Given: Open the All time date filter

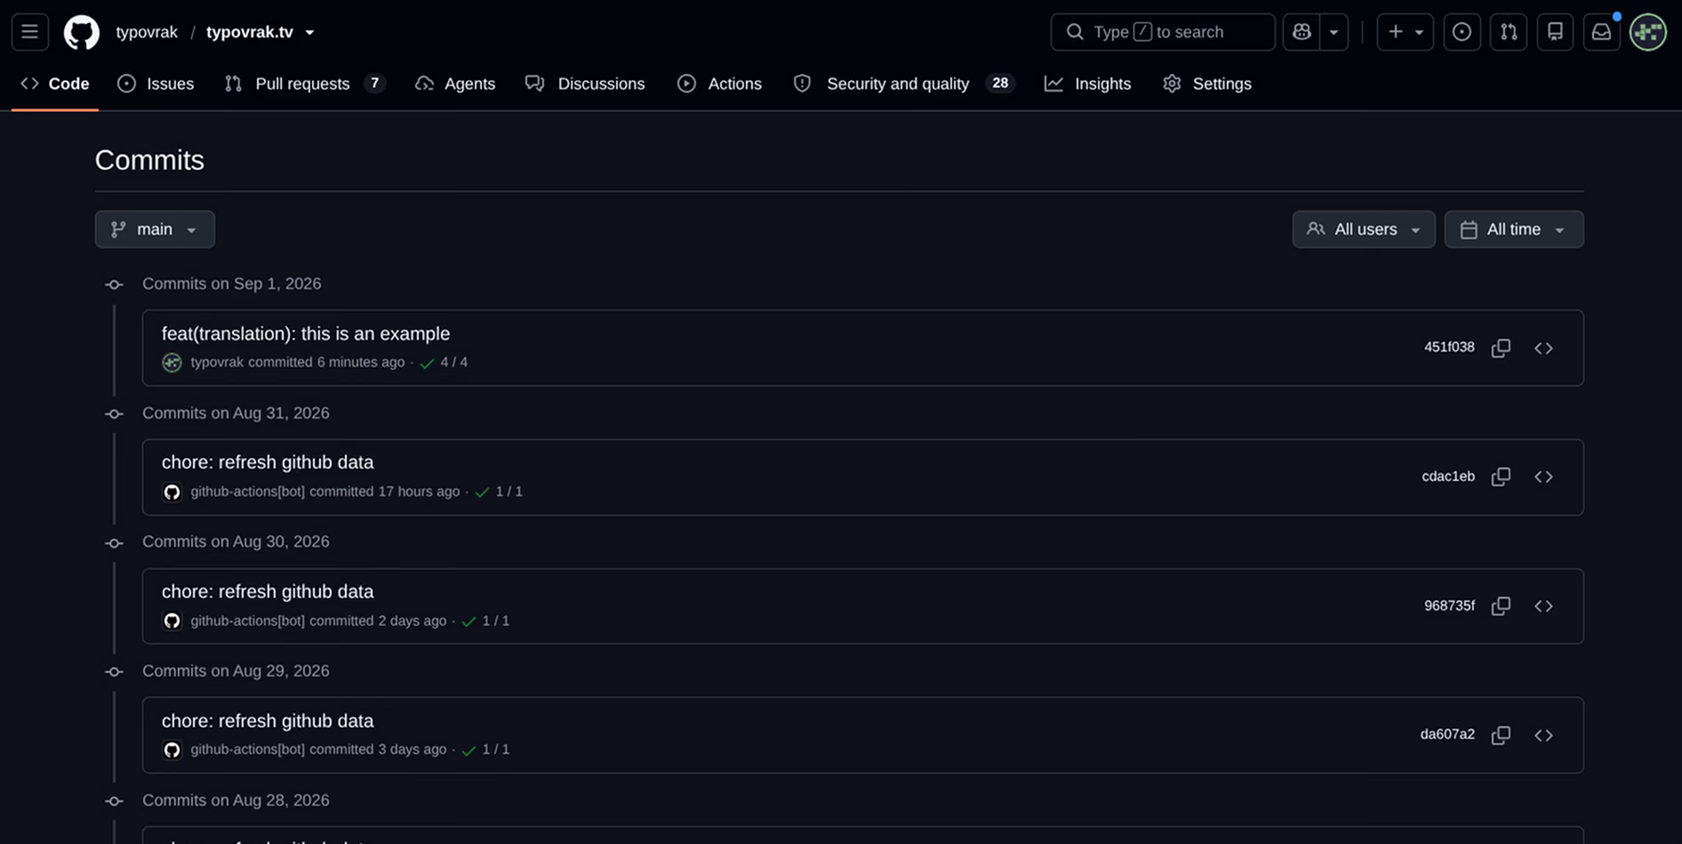Looking at the screenshot, I should click(x=1514, y=229).
